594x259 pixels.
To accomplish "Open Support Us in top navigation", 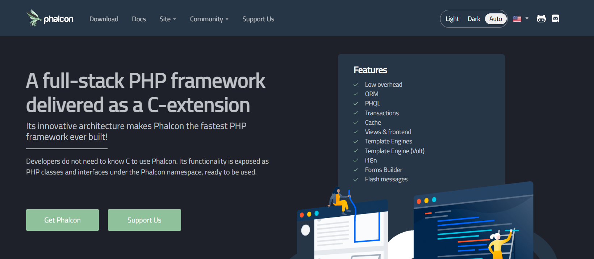I will coord(258,19).
